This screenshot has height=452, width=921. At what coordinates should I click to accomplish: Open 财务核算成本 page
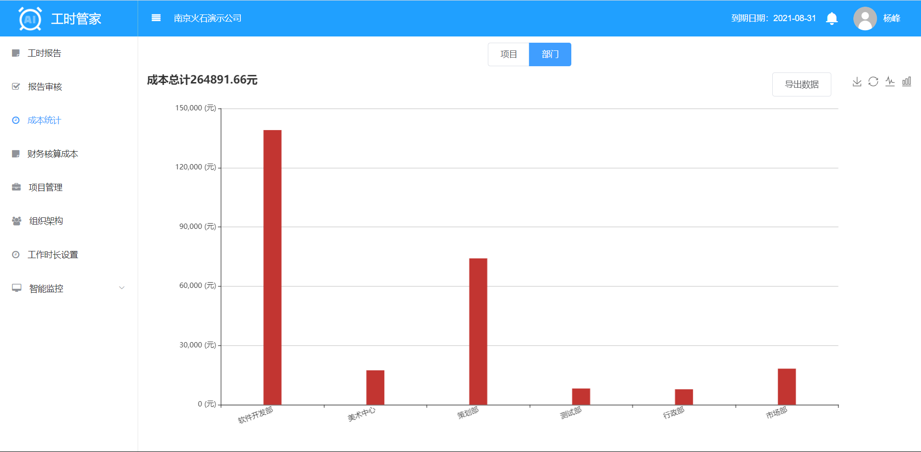(52, 154)
